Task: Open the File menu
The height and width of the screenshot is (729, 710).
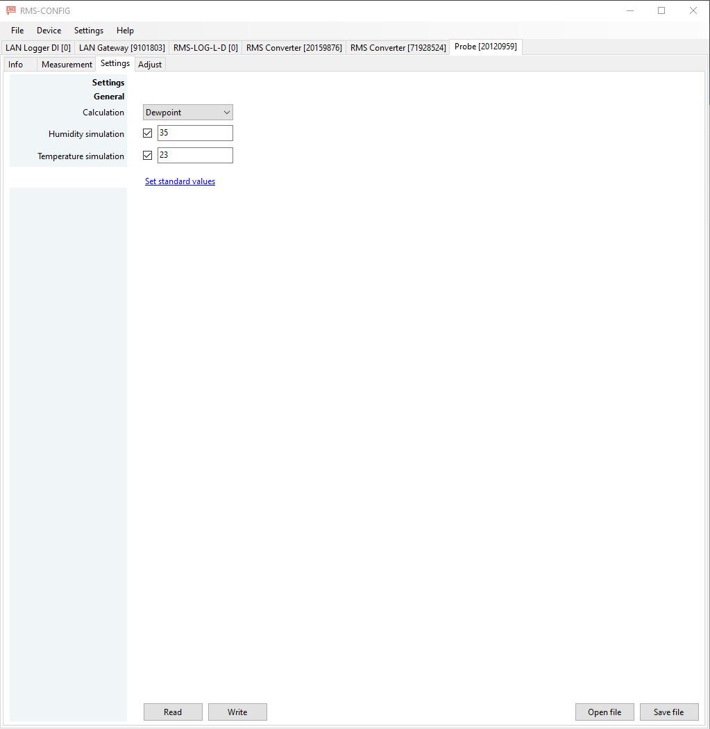Action: tap(17, 31)
